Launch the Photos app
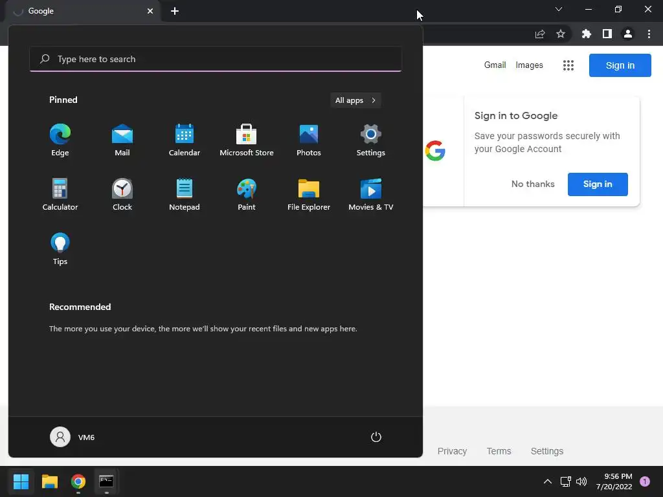The height and width of the screenshot is (497, 663). 309,140
